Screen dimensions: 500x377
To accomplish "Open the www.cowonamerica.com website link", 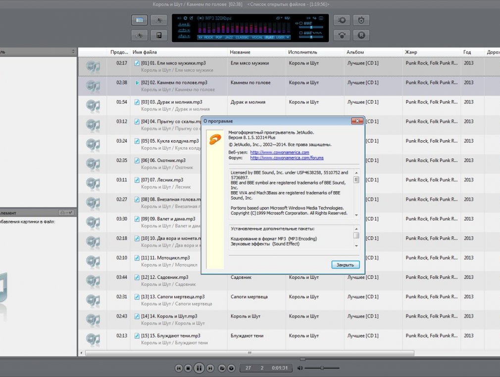I will click(x=280, y=152).
